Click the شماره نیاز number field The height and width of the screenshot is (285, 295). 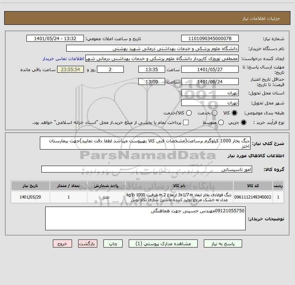click(210, 38)
